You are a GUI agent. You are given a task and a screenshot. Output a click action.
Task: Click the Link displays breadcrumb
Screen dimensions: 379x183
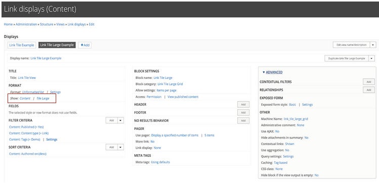coord(76,24)
